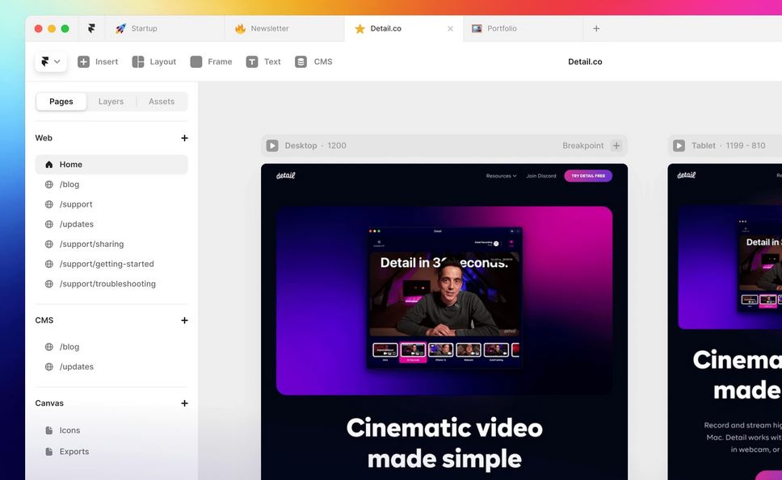
Task: Click the Canvas section header
Action: click(x=49, y=403)
